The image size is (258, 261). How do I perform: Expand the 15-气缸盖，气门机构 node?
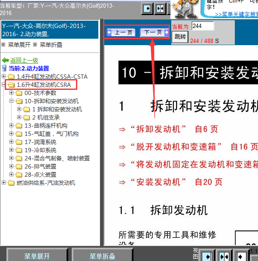click(11, 133)
